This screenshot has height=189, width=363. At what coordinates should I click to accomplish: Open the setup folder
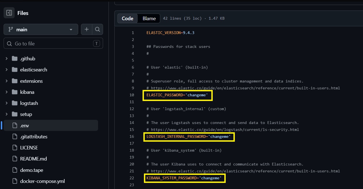26,114
